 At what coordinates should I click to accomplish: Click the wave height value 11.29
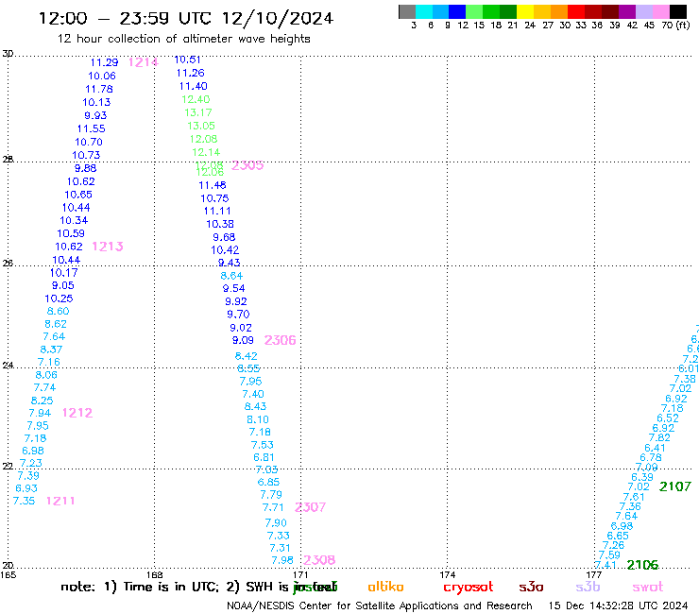pyautogui.click(x=104, y=63)
